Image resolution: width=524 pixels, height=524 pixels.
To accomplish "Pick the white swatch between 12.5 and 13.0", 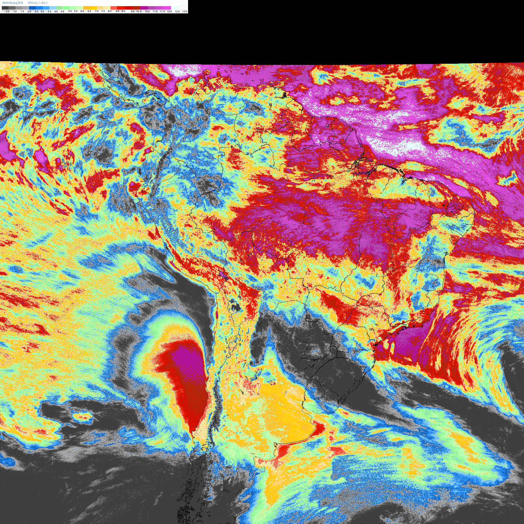I will [183, 8].
